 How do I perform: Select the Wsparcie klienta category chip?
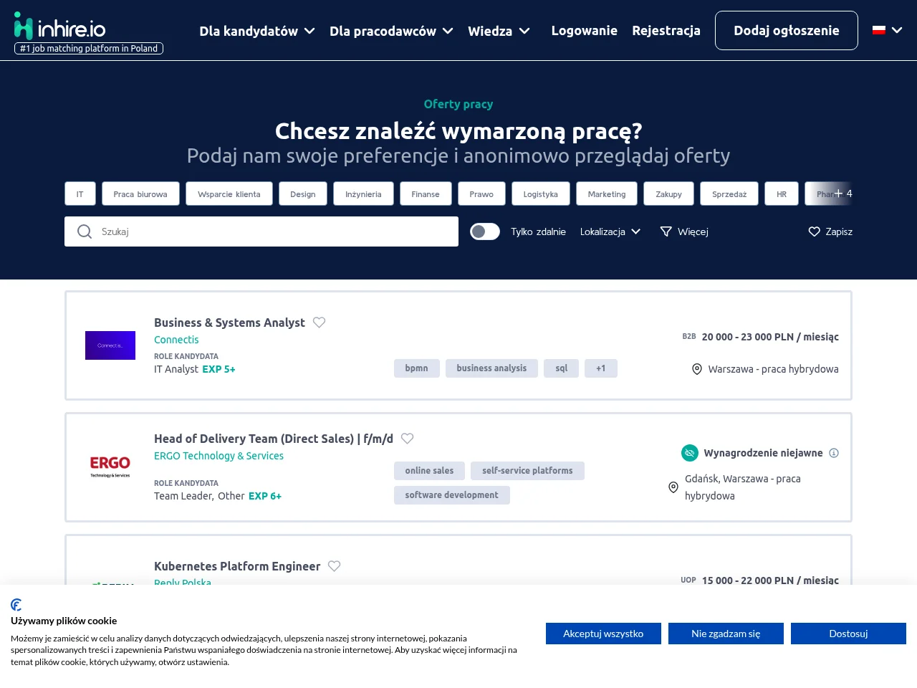pyautogui.click(x=229, y=193)
